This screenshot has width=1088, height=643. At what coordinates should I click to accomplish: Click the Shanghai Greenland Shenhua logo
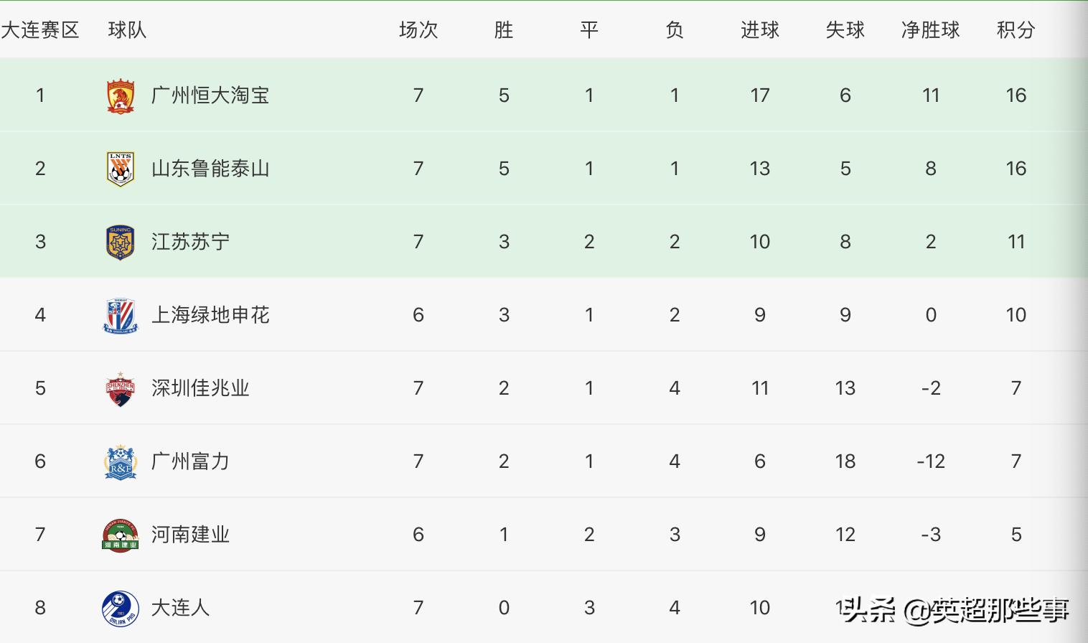121,316
